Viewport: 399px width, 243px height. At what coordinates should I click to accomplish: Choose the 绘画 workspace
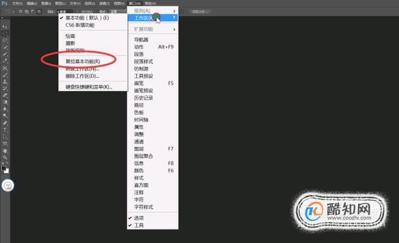pyautogui.click(x=93, y=36)
